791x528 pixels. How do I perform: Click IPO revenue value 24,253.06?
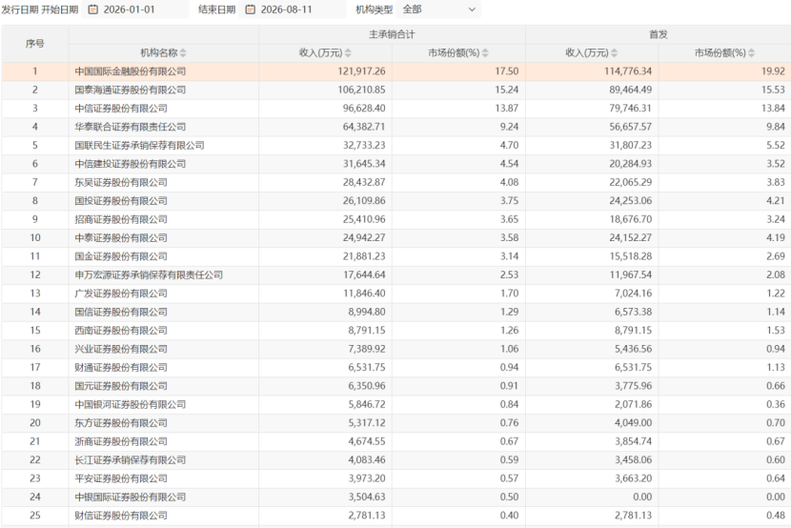click(631, 201)
